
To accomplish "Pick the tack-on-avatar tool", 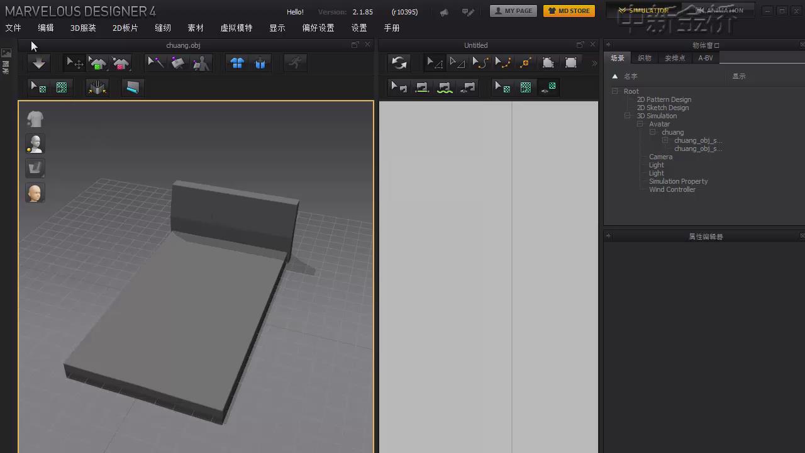I will 201,63.
